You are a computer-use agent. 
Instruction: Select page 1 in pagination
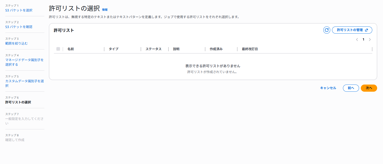click(x=363, y=39)
